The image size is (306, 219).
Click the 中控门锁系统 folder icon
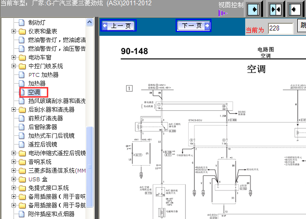point(22,66)
